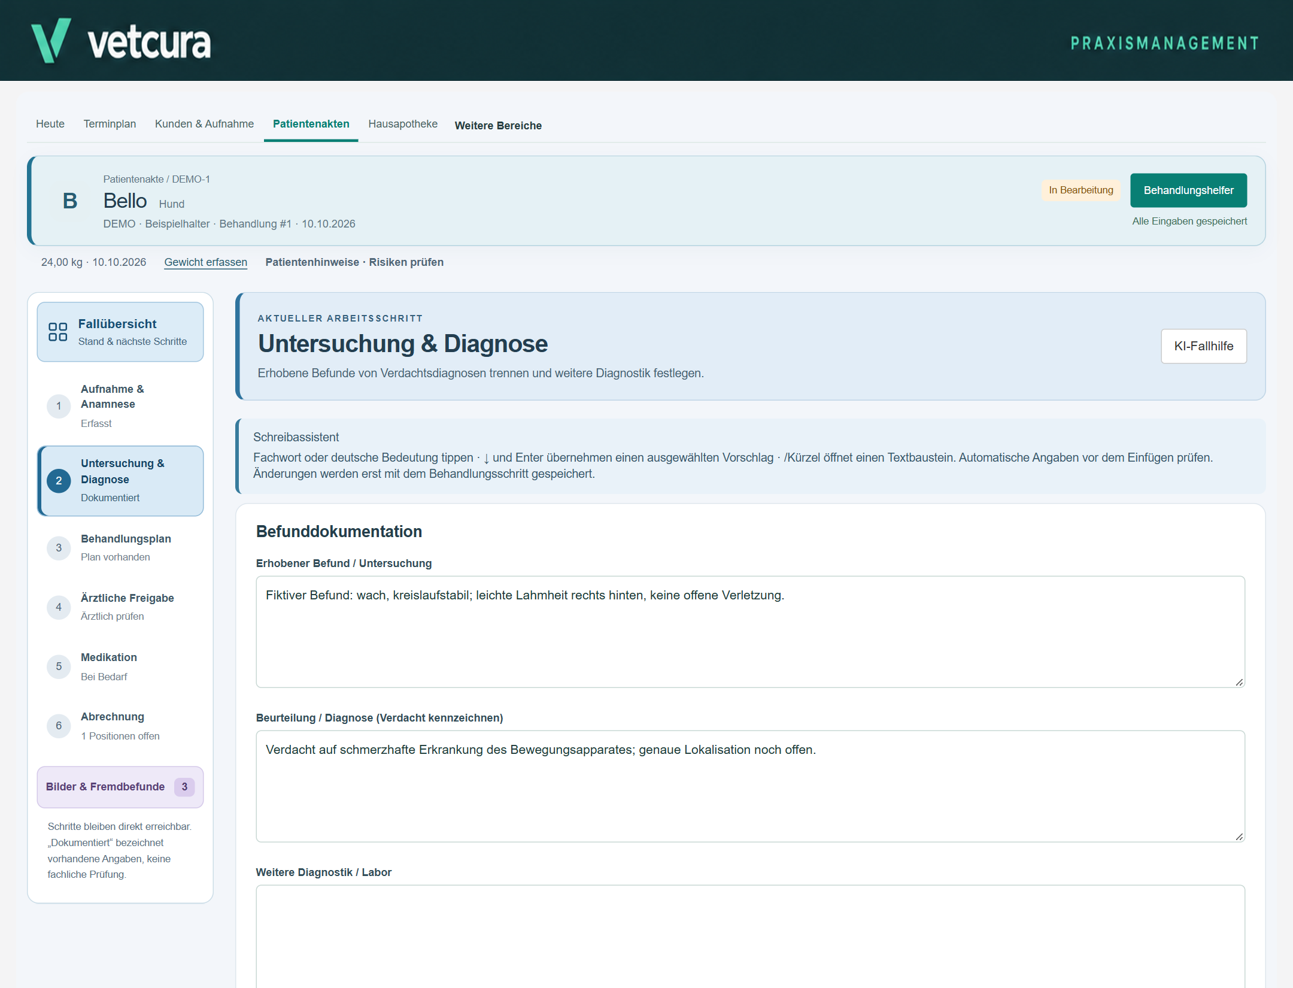The width and height of the screenshot is (1293, 988).
Task: Click badge count 3 on Bilder & Fremdbefunde
Action: (184, 787)
